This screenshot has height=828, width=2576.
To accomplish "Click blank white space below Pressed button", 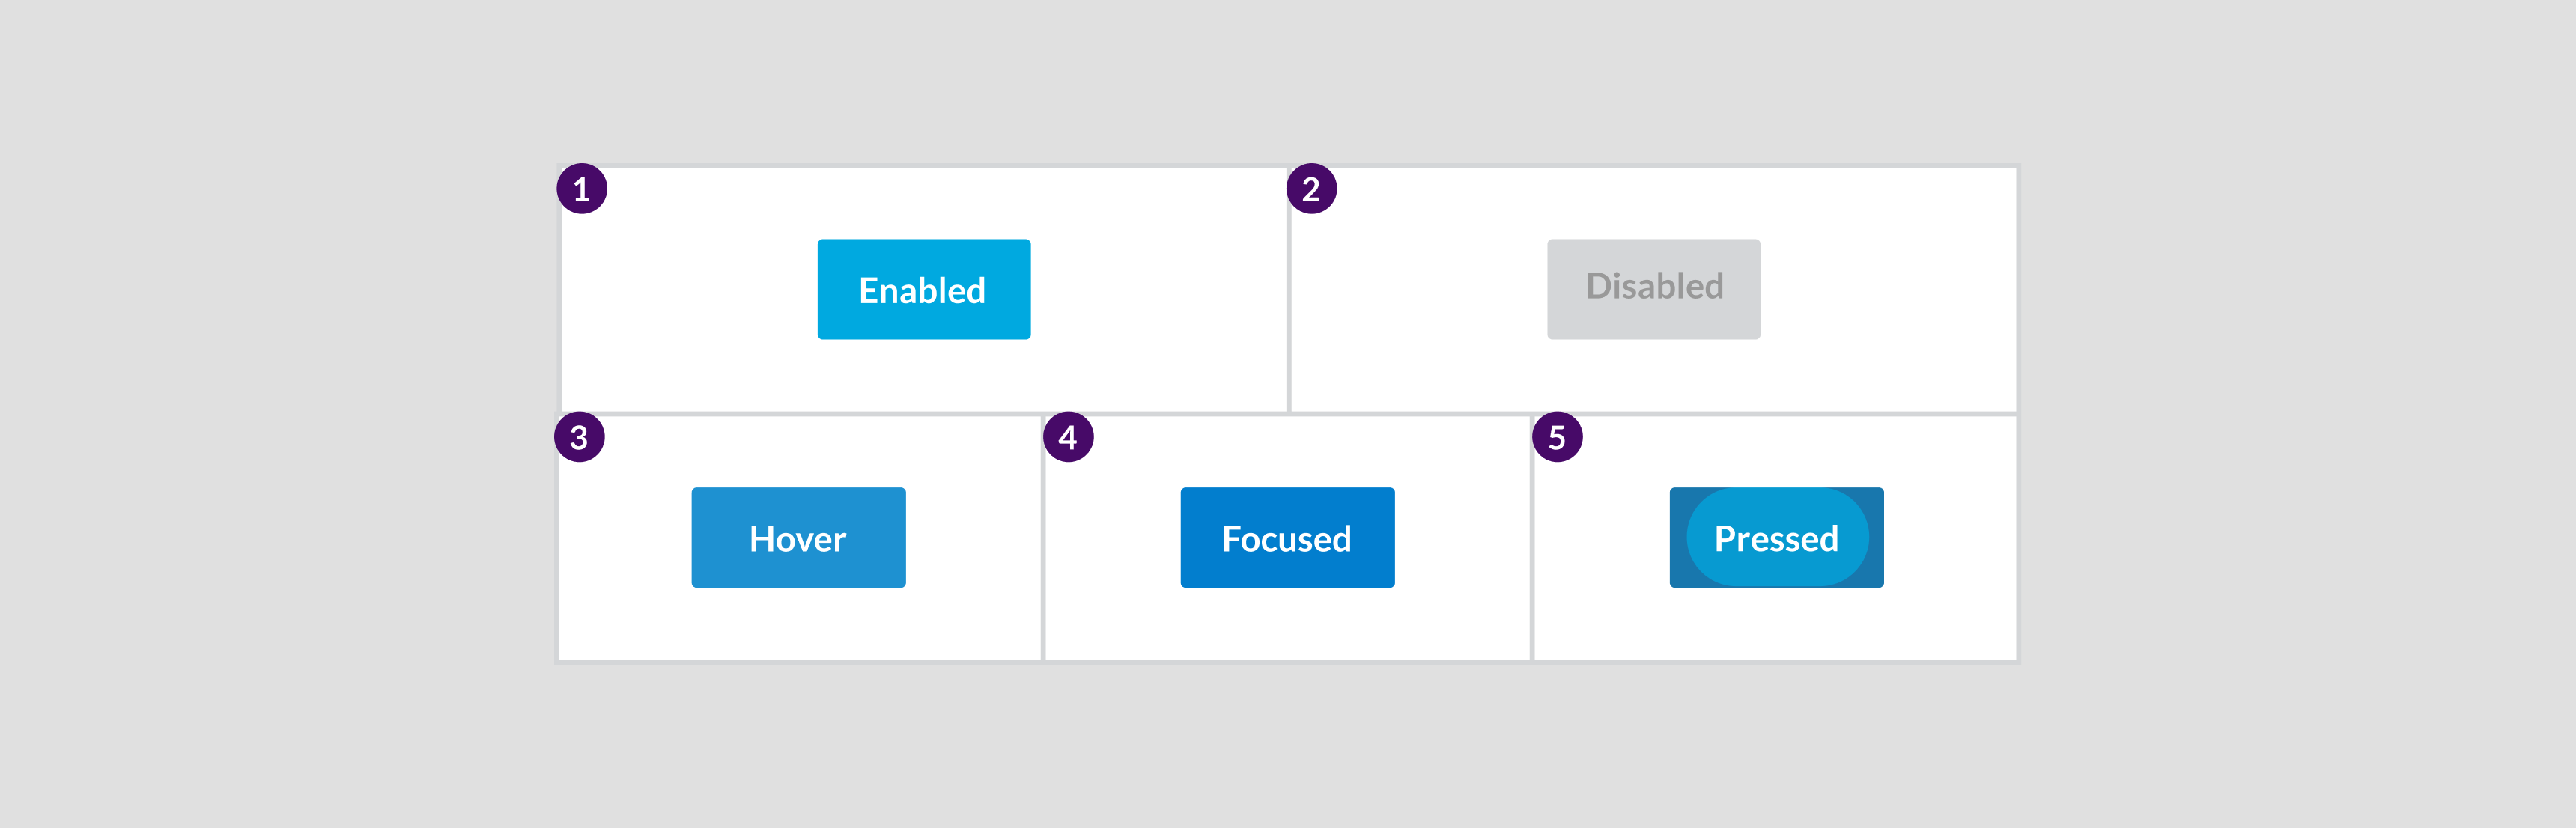I will tap(1776, 625).
